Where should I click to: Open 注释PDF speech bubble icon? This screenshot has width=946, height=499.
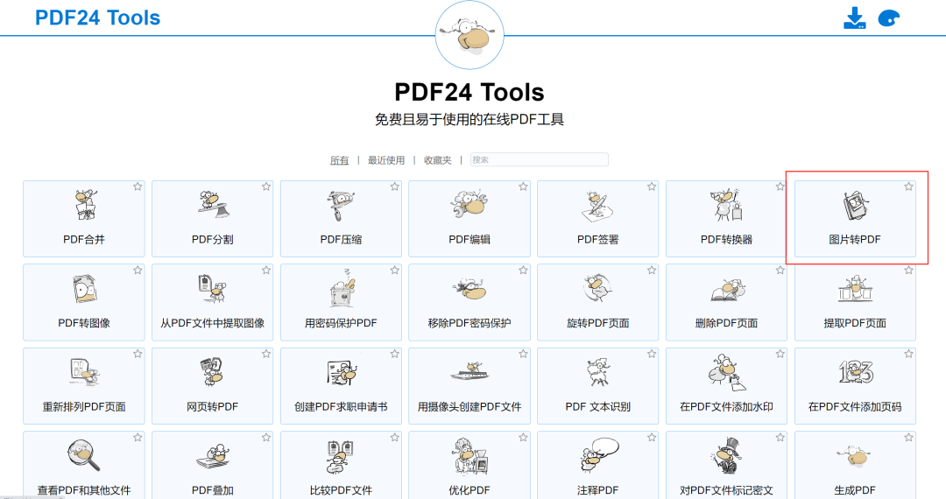pyautogui.click(x=598, y=455)
